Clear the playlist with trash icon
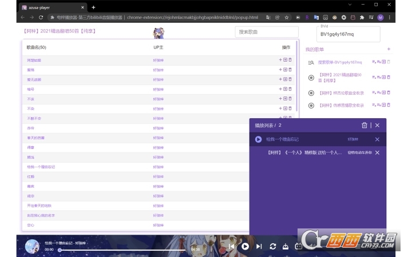 pos(364,125)
